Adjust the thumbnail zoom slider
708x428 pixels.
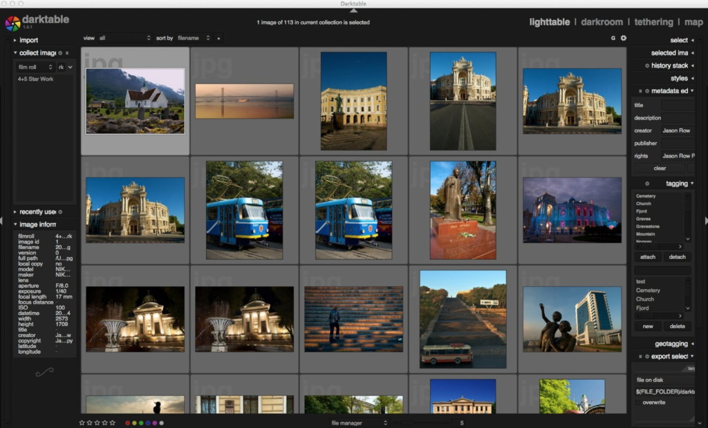point(421,423)
